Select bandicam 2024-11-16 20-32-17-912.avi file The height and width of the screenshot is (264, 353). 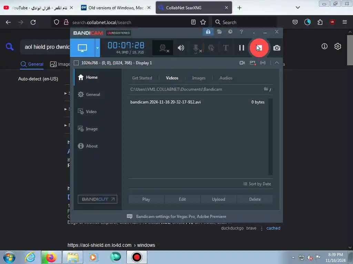[197, 102]
